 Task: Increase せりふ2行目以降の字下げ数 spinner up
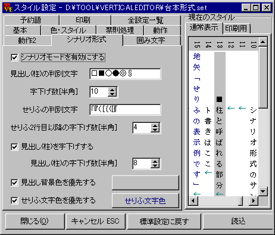155,125
